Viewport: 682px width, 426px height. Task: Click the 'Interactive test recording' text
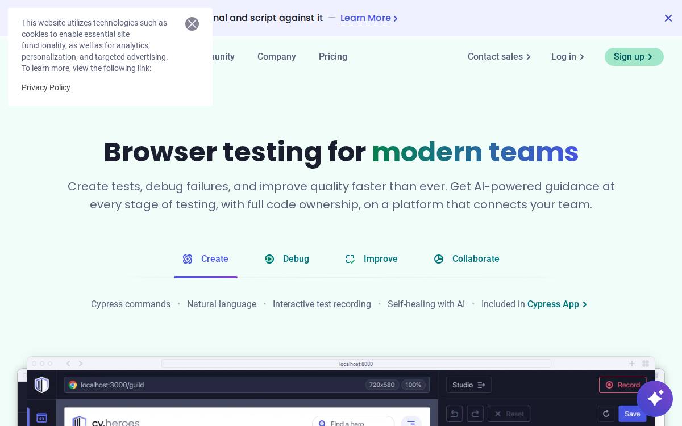pos(322,304)
